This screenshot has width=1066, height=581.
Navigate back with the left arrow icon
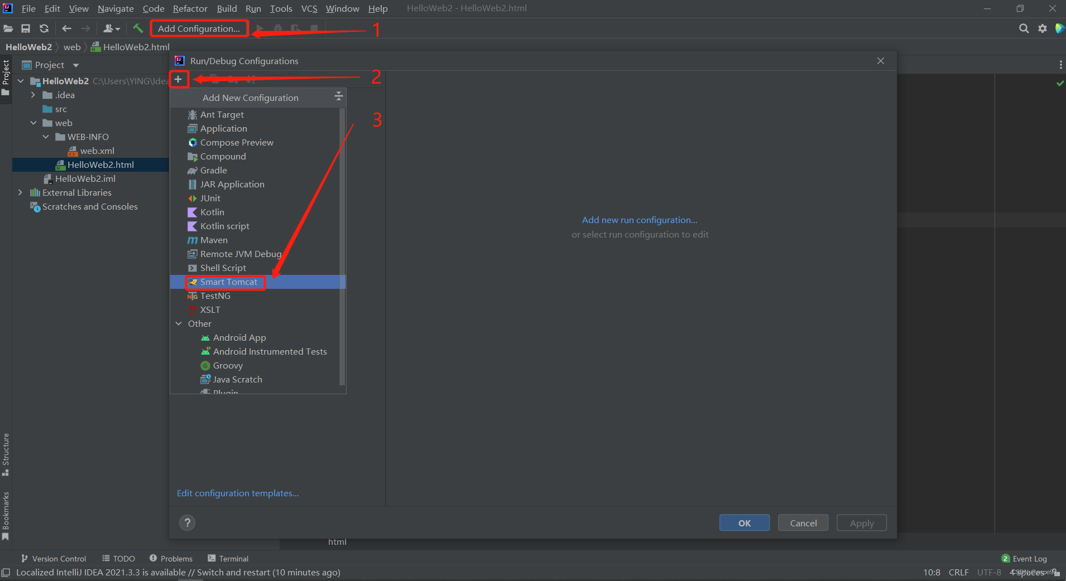pyautogui.click(x=67, y=28)
